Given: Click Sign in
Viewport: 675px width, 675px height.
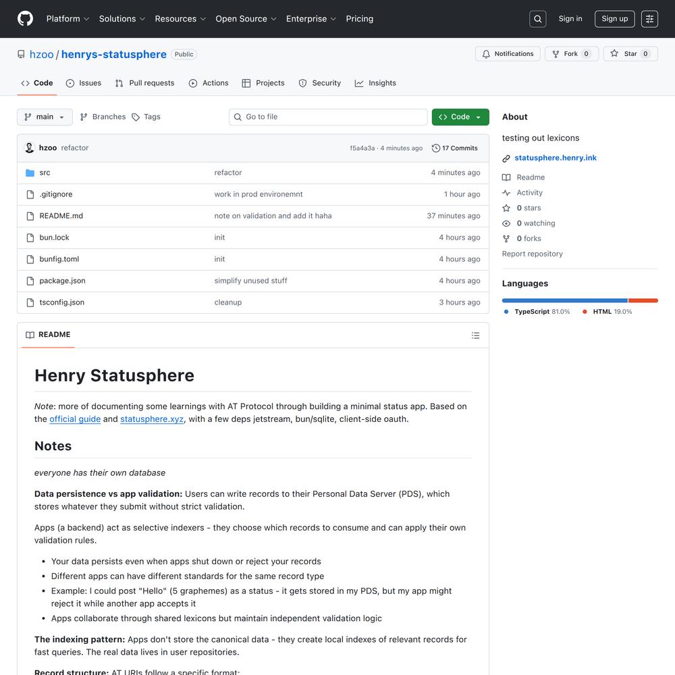Looking at the screenshot, I should click(570, 19).
